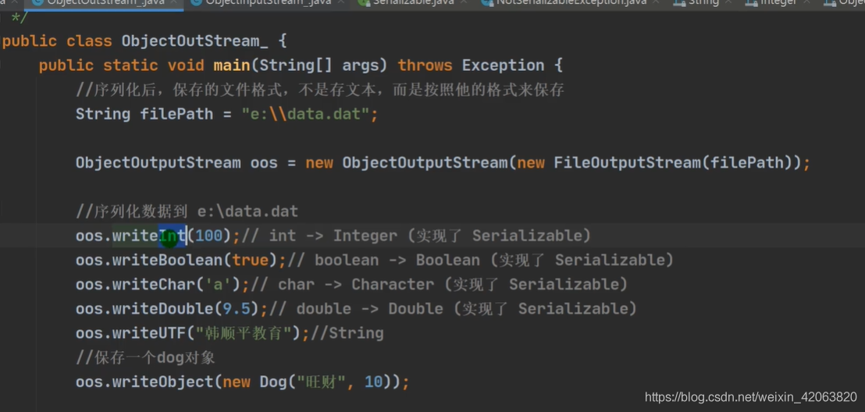865x412 pixels.
Task: Open the blog.csdn.net watermark link
Action: (751, 396)
